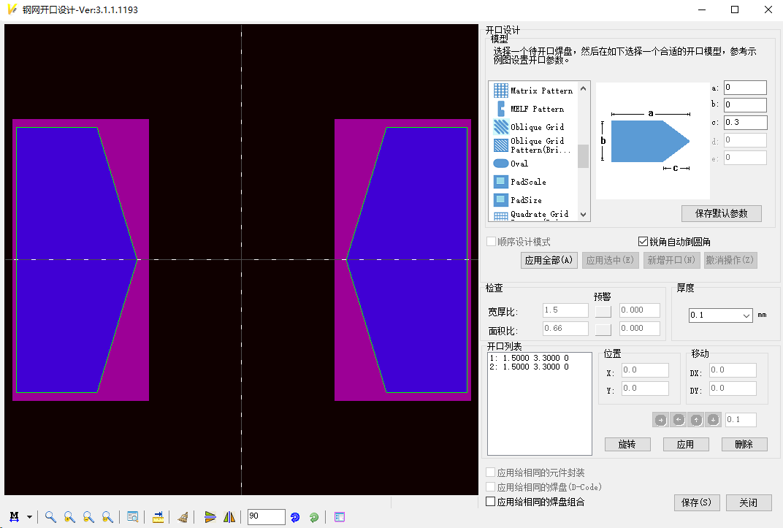The image size is (783, 528).
Task: Click the ruler measure tool icon
Action: click(158, 517)
